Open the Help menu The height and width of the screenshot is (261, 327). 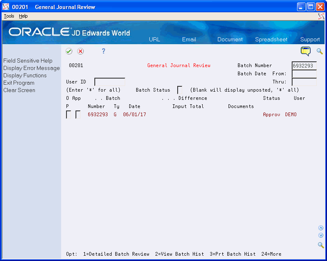coord(23,16)
